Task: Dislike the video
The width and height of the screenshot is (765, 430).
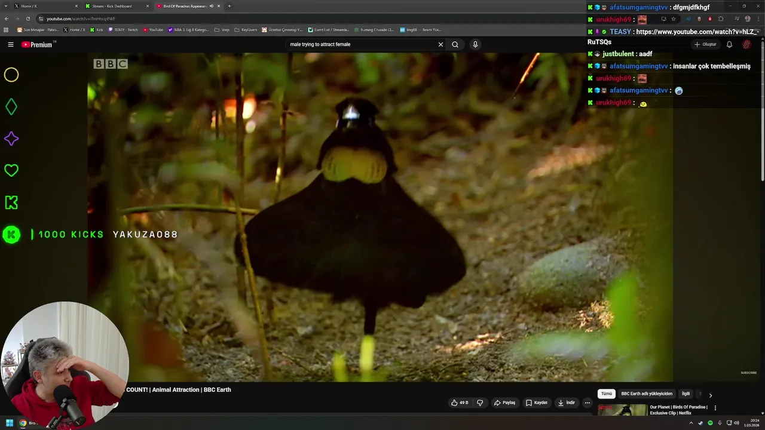Action: [479, 403]
